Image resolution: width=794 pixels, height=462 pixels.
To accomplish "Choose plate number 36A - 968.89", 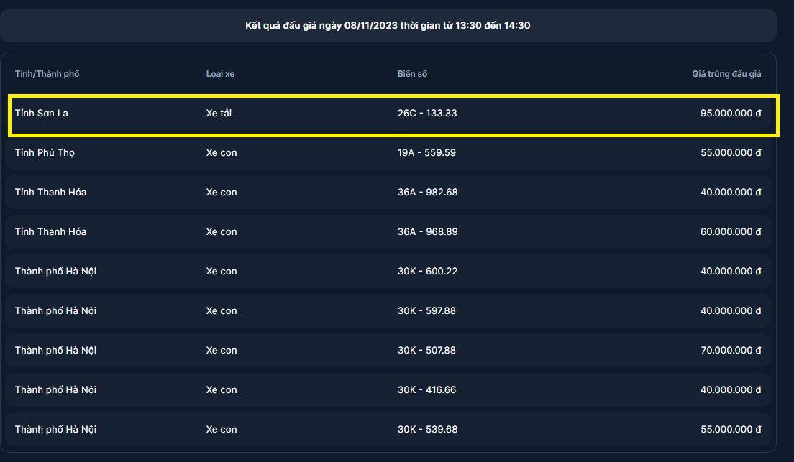I will (427, 232).
